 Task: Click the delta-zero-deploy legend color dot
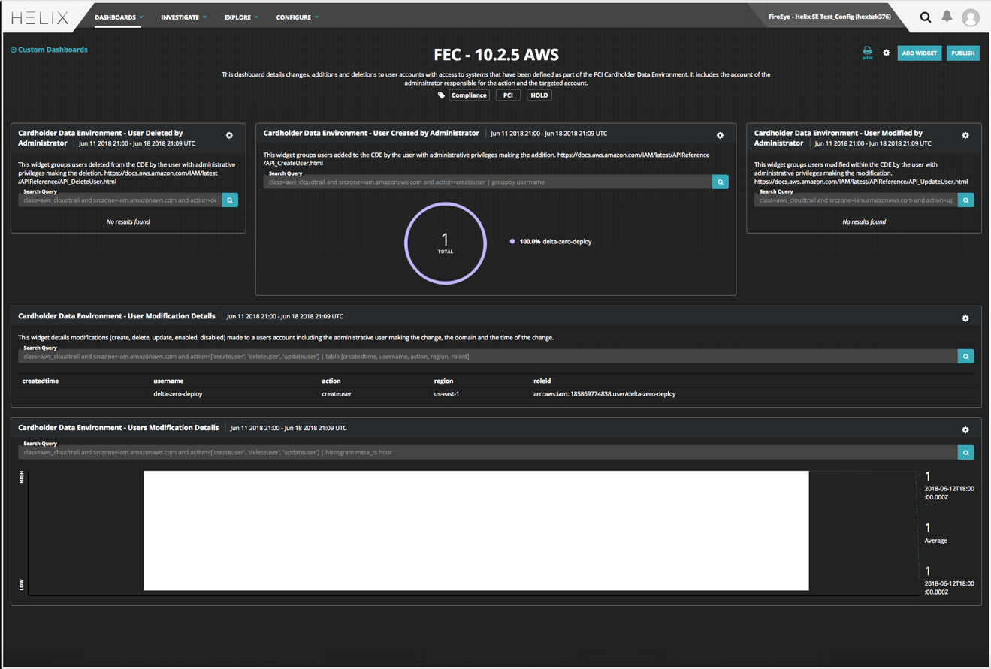pyautogui.click(x=512, y=242)
